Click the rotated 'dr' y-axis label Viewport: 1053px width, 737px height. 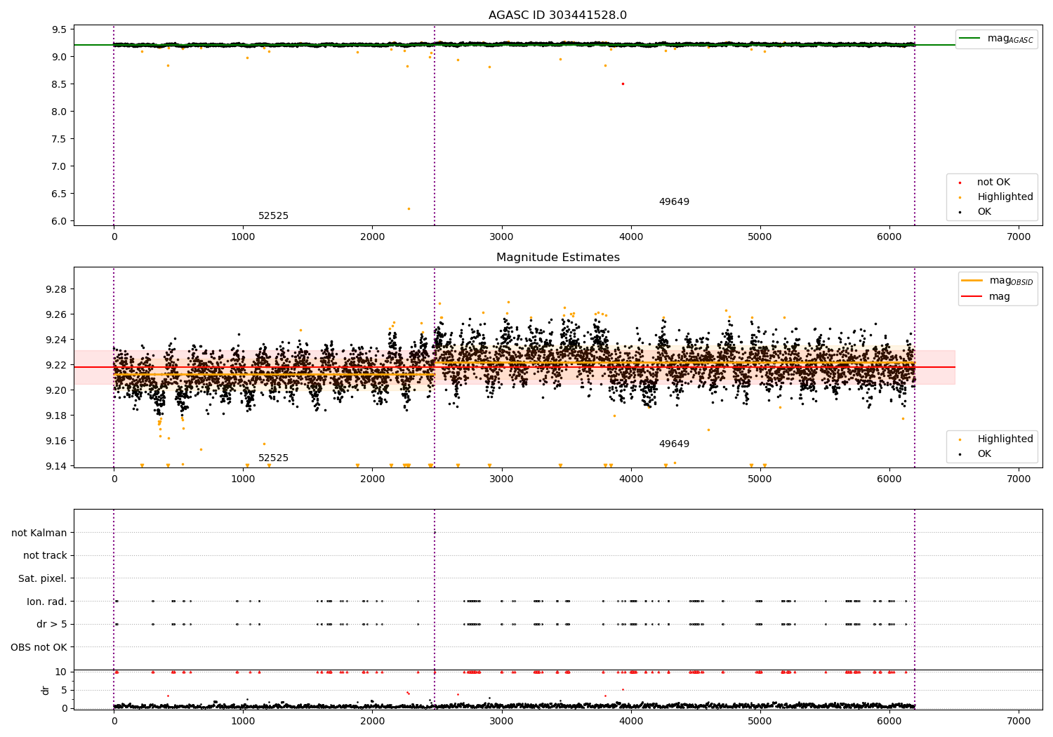[x=46, y=690]
